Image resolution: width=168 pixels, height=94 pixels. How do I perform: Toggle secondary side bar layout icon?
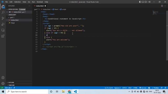point(146,2)
